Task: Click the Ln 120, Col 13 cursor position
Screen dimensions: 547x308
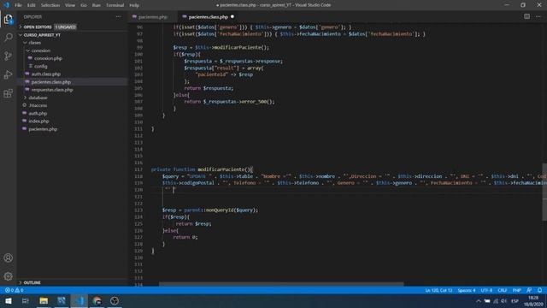Action: coord(438,290)
